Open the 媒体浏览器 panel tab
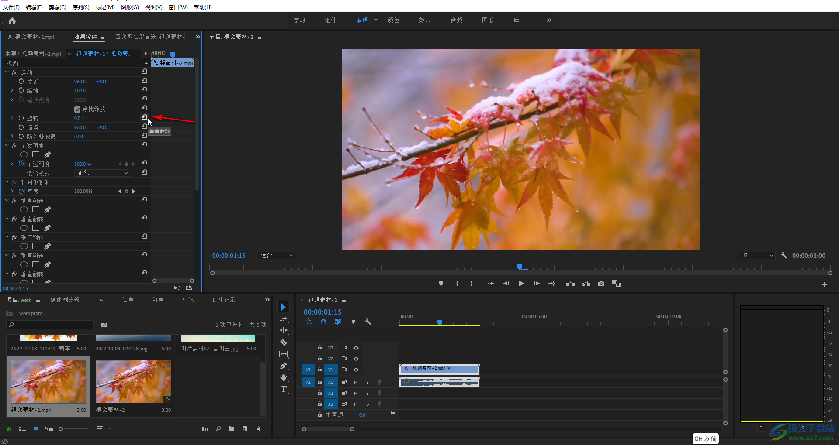839x445 pixels. 65,300
